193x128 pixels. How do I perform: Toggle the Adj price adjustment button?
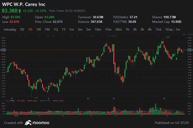tap(184, 34)
